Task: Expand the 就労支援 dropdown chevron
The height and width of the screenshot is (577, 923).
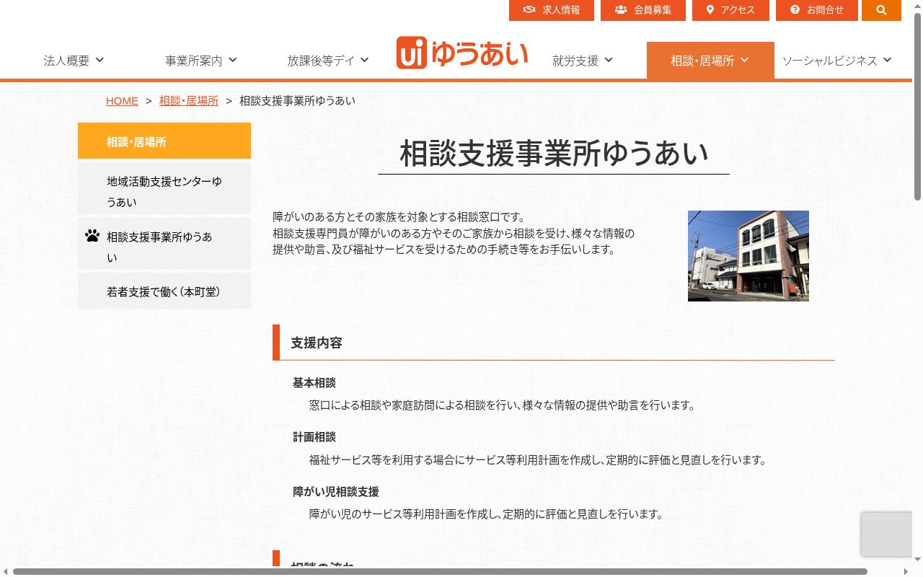Action: 609,60
